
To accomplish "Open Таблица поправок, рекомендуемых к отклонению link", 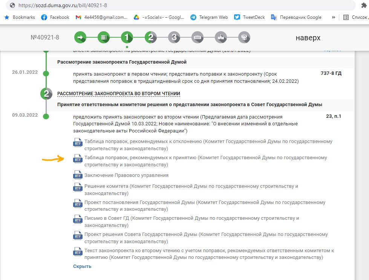I will [x=208, y=145].
